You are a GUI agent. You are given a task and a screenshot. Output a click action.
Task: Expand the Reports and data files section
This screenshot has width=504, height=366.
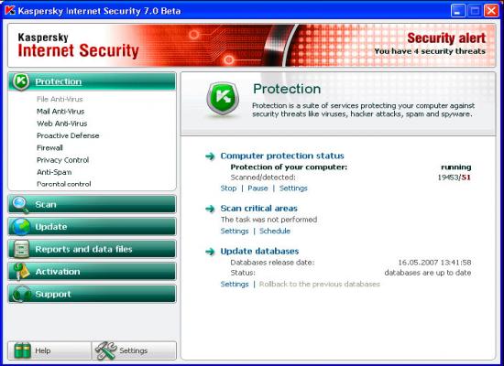pyautogui.click(x=92, y=249)
